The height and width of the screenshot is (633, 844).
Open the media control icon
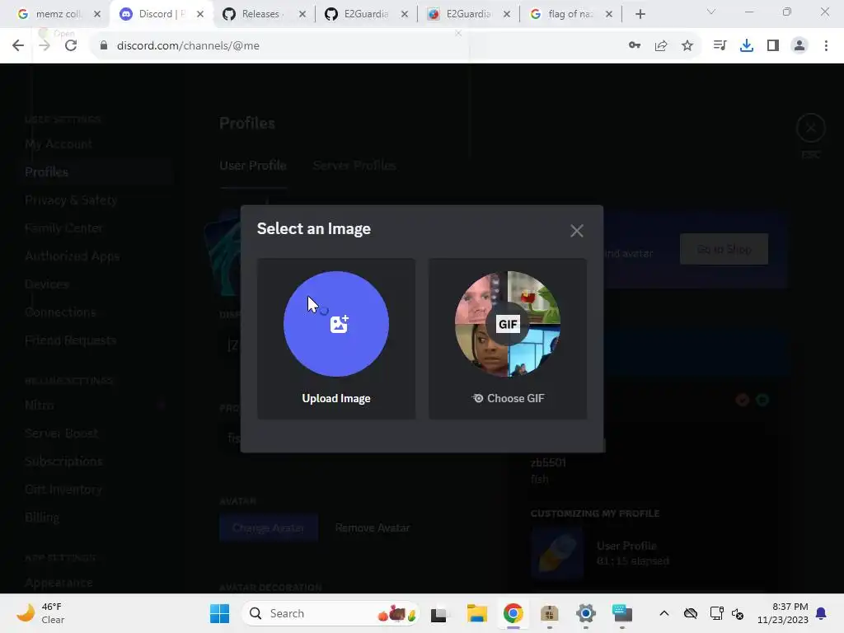click(720, 46)
